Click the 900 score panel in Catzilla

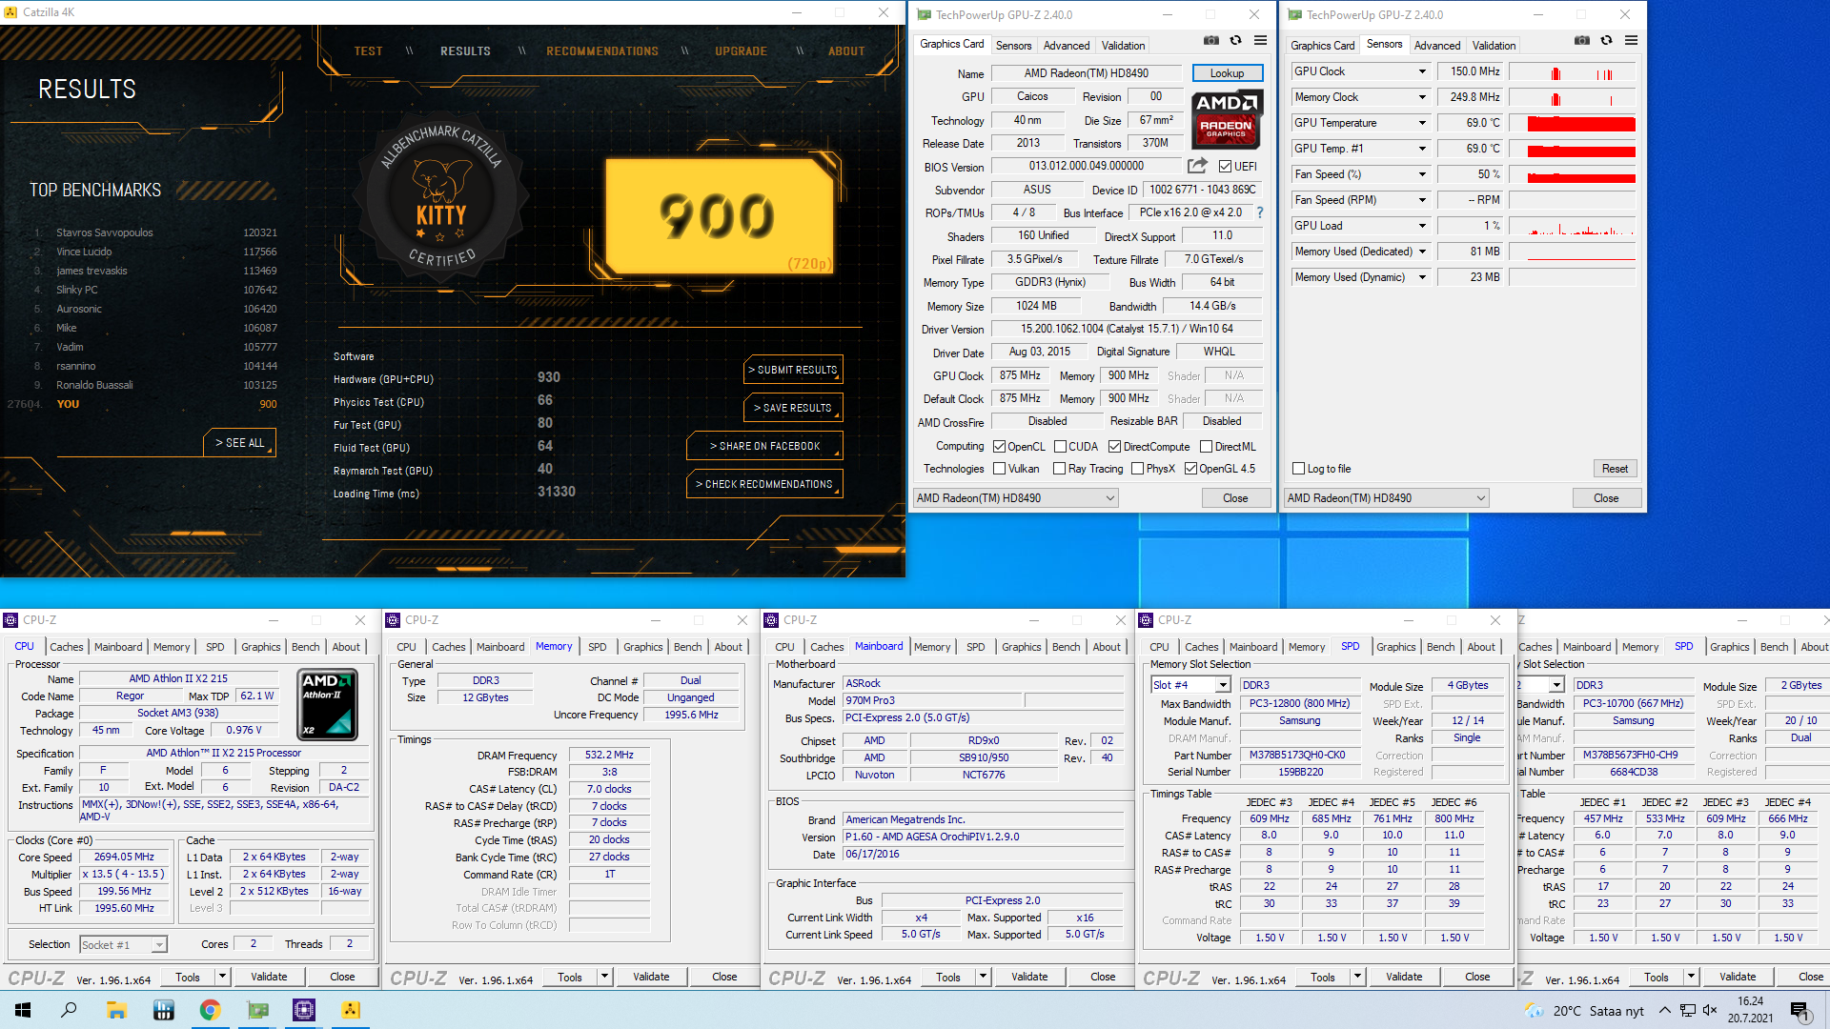(x=722, y=215)
